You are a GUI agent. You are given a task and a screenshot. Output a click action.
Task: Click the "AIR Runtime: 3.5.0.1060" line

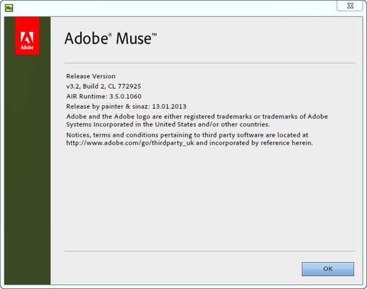[104, 97]
